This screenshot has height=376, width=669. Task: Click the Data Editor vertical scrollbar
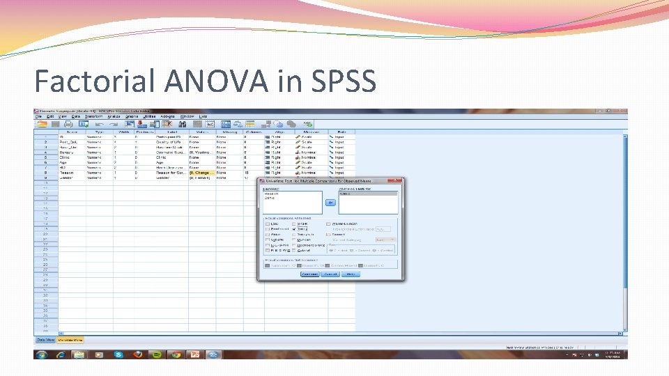point(624,233)
